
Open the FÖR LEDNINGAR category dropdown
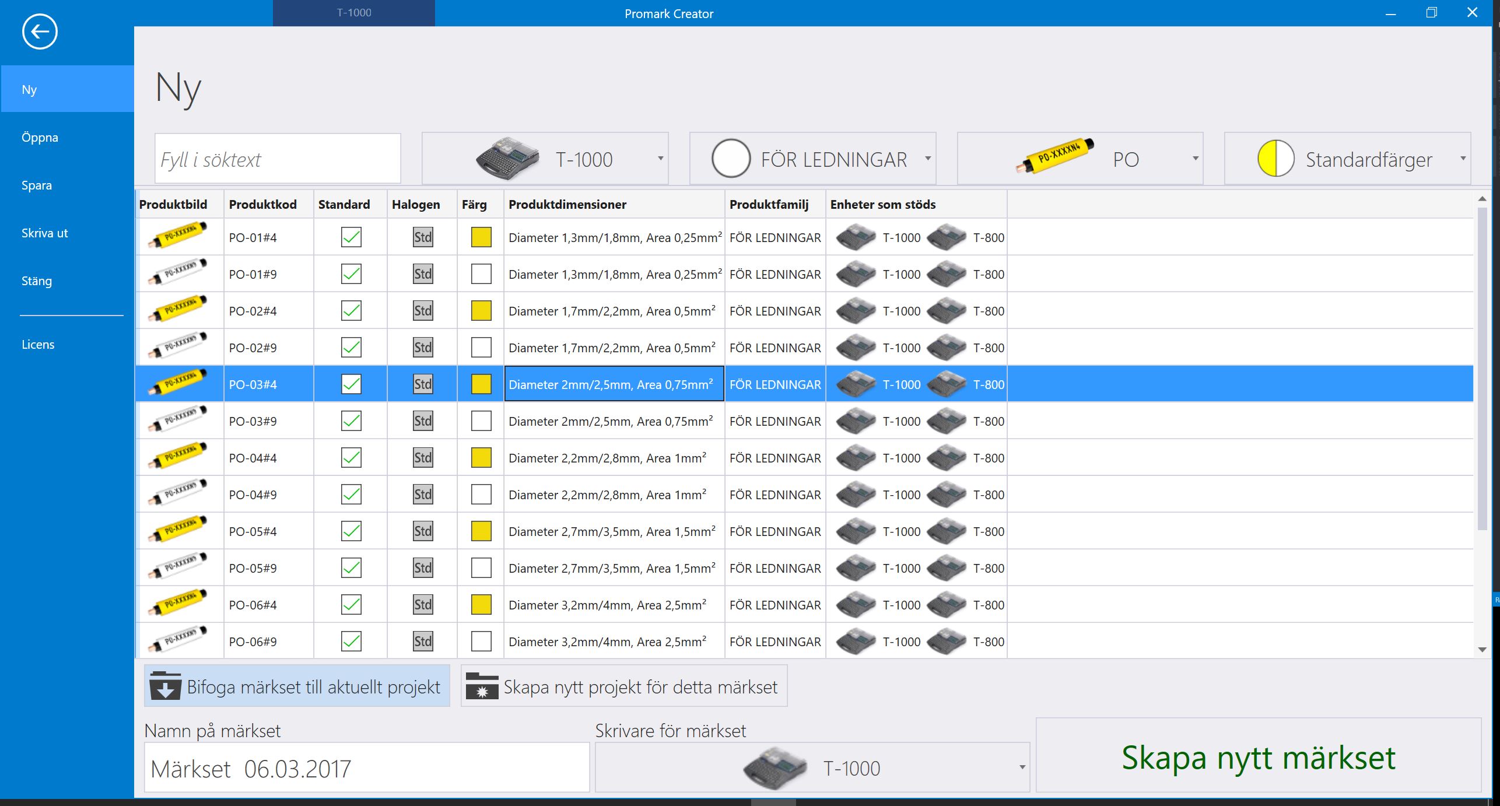click(812, 159)
